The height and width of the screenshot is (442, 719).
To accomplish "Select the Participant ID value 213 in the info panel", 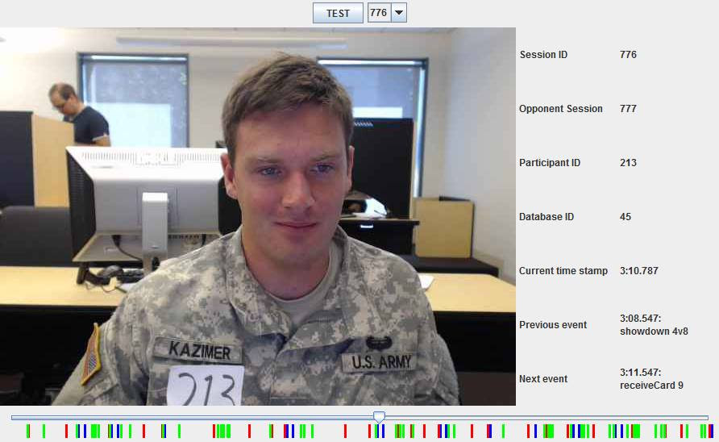I will tap(628, 163).
